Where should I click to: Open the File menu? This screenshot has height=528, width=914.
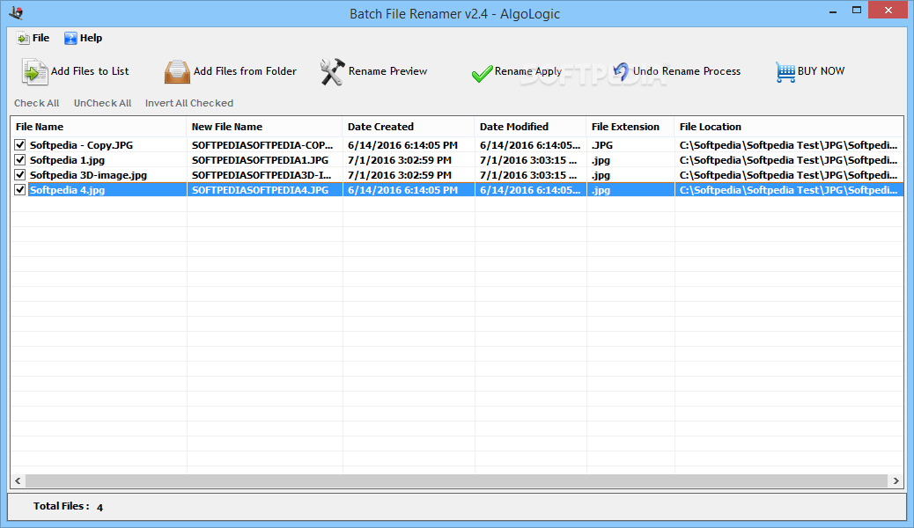coord(33,39)
